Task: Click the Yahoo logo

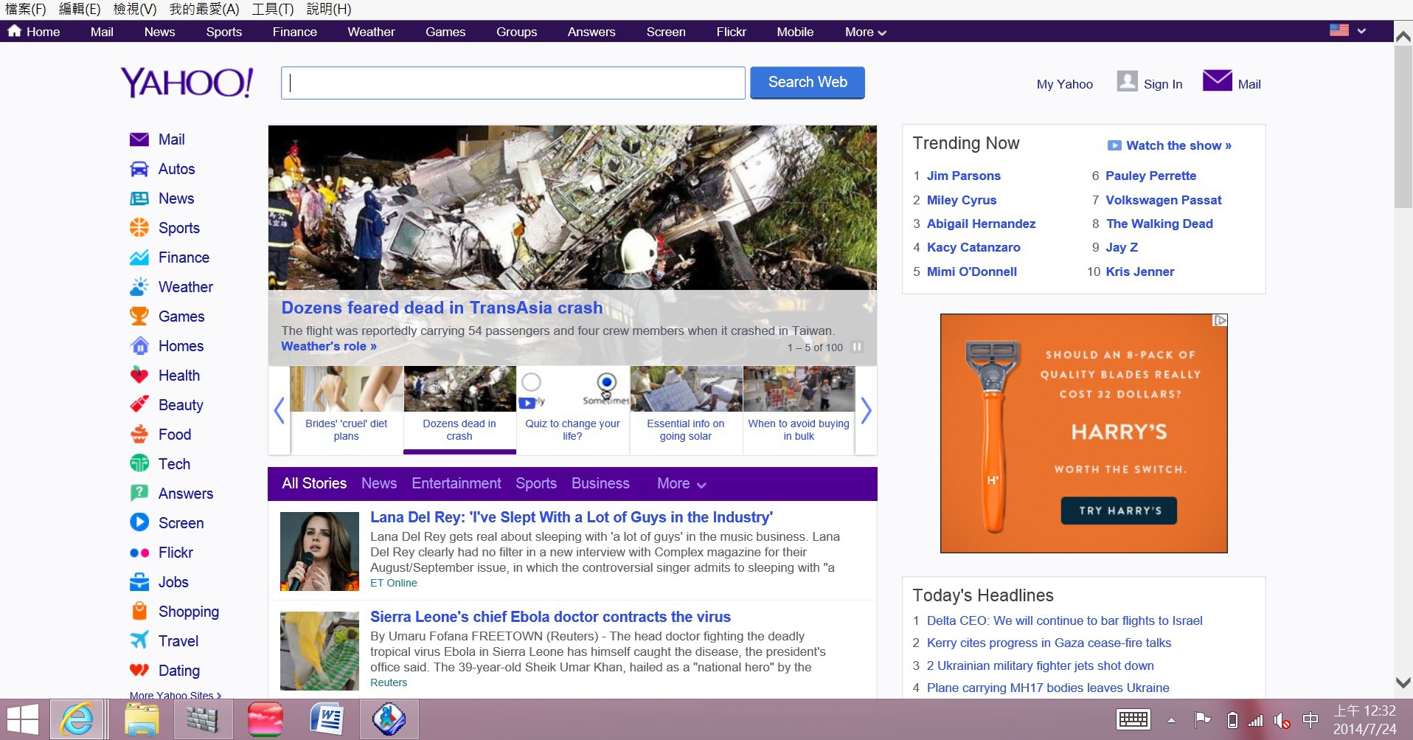Action: (x=187, y=83)
